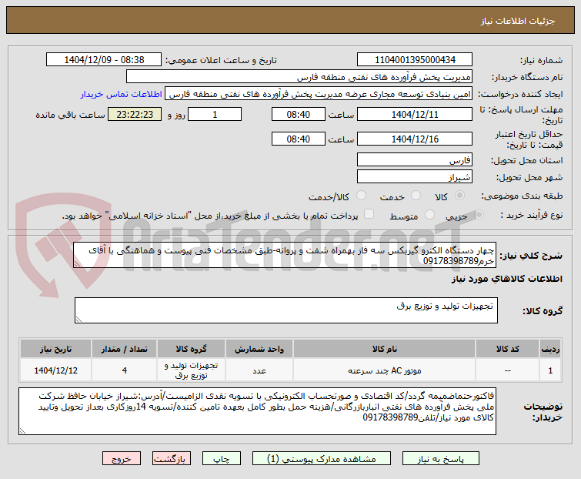Select the کالا/خدمت radio button
581x479 pixels.
pos(361,196)
